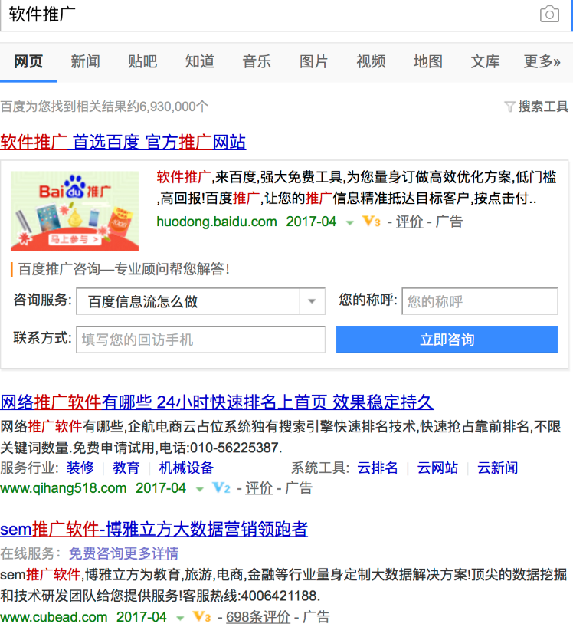Switch to the 图片 tab

(x=313, y=61)
